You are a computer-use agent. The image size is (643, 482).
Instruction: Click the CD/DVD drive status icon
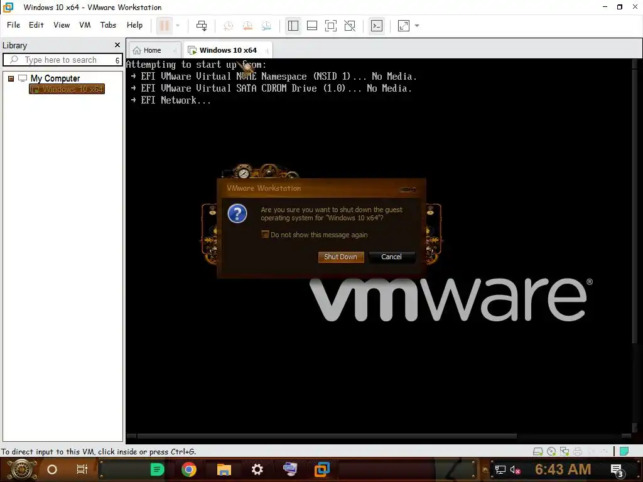(x=551, y=452)
